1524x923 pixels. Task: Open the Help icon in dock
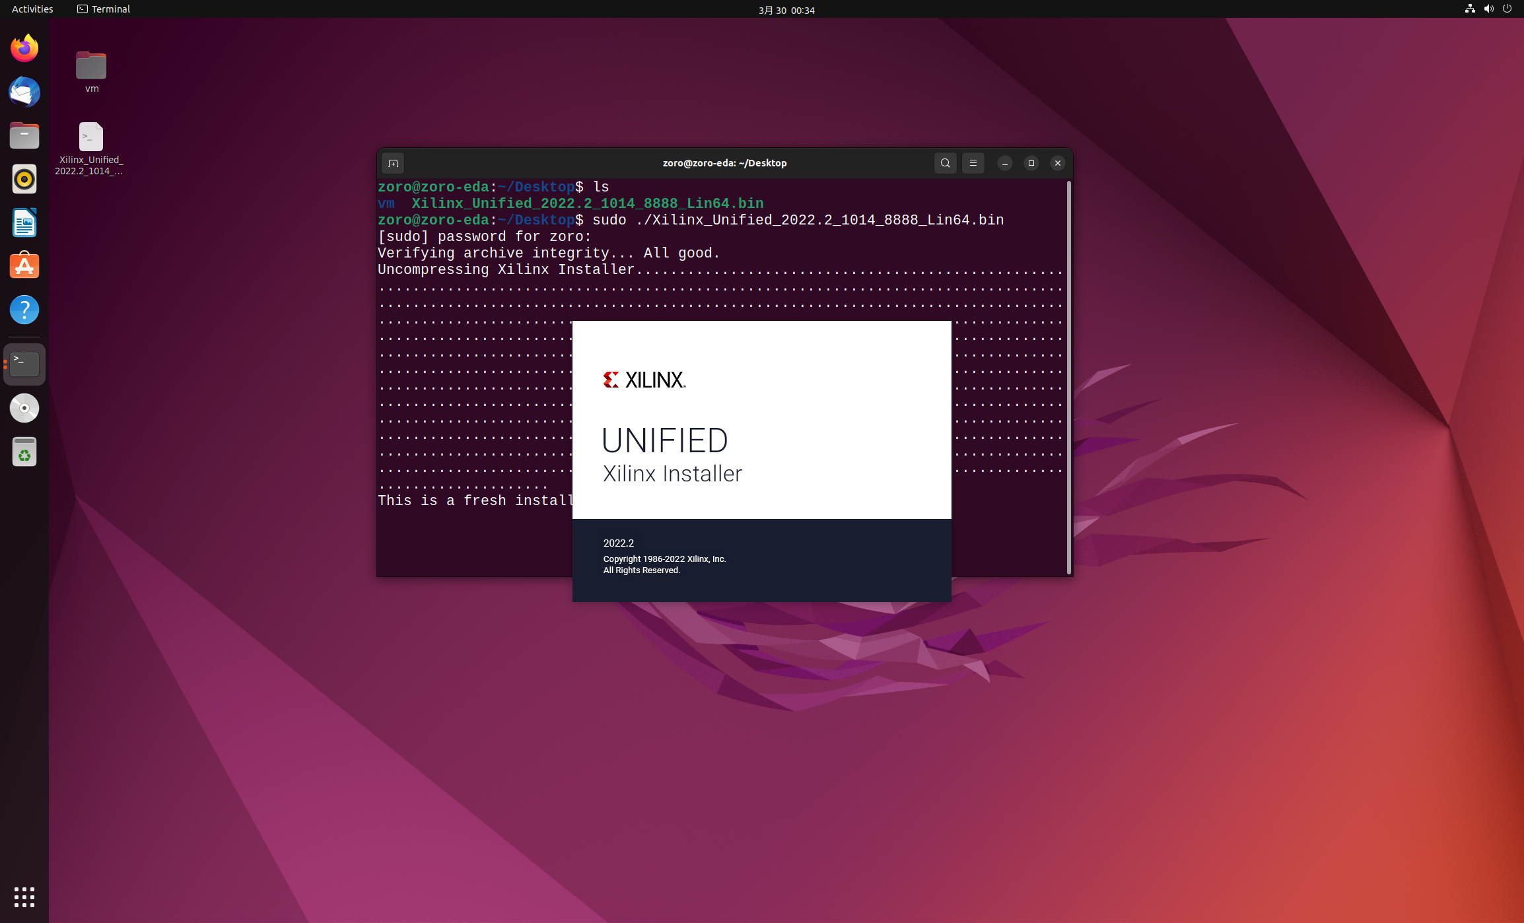pos(24,310)
